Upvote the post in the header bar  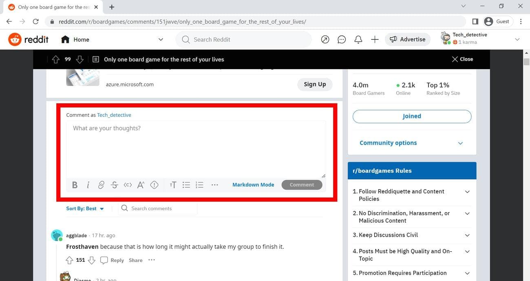point(56,59)
